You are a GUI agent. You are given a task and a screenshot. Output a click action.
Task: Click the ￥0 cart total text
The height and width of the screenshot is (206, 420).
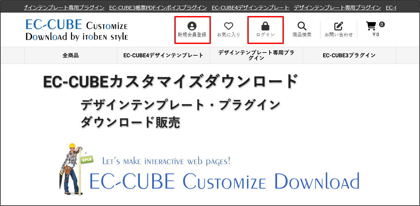(x=376, y=34)
